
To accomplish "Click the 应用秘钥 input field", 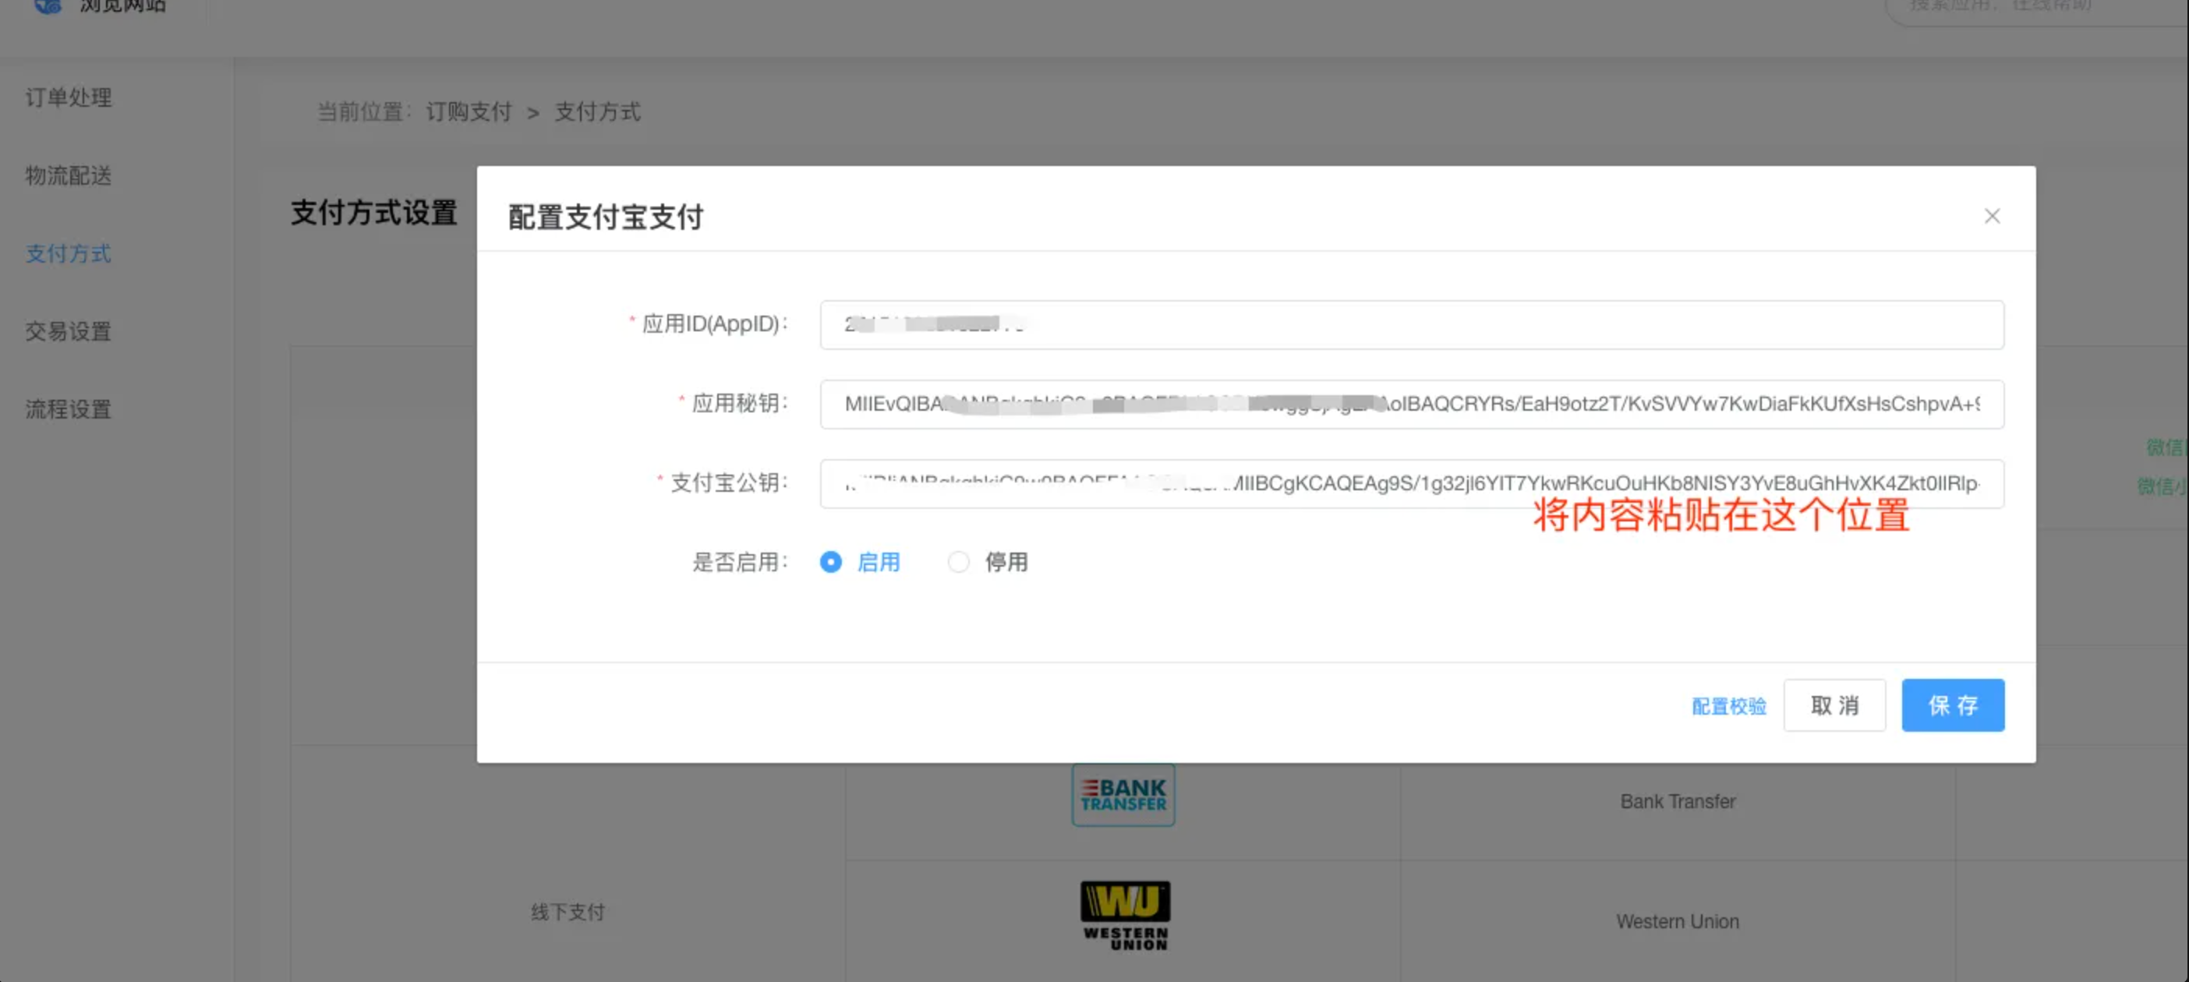I will point(1412,404).
